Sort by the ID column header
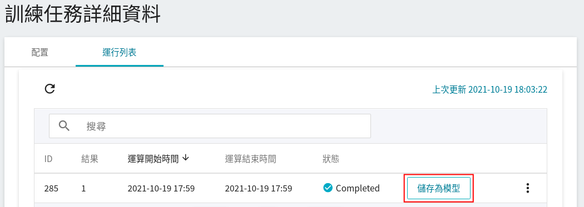The height and width of the screenshot is (207, 584). pos(48,159)
